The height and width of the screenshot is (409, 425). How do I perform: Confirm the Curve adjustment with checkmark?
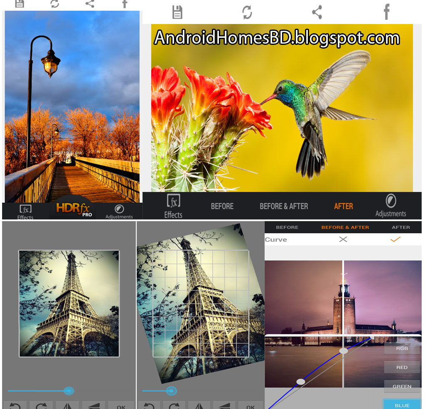394,239
